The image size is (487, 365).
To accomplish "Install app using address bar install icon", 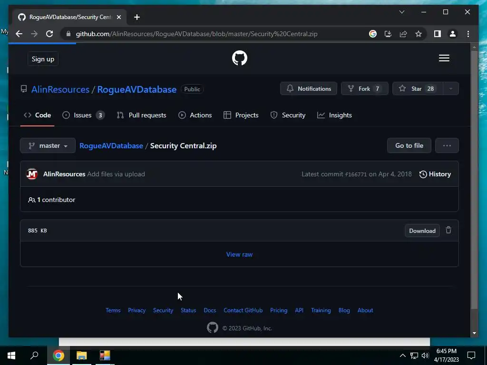I will 388,34.
